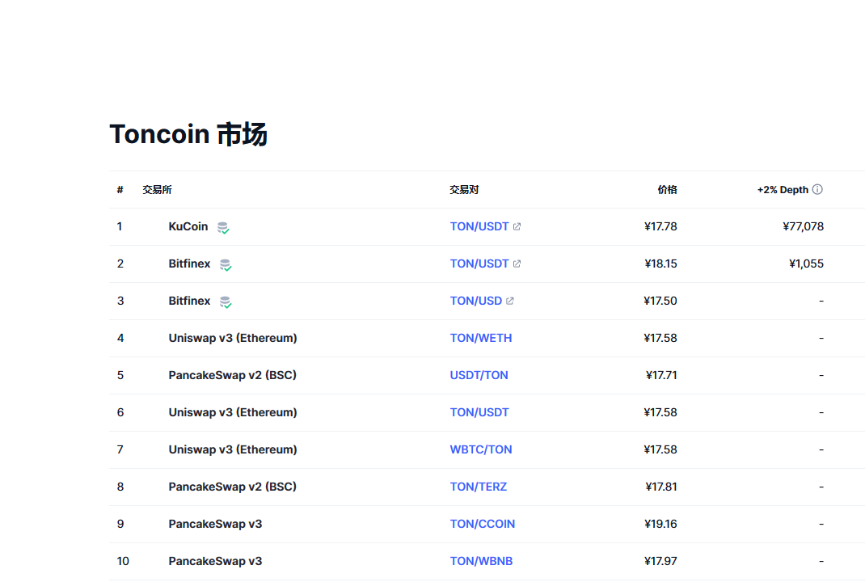Select PancakeSwap v3 in row 10
This screenshot has height=582, width=865.
[215, 561]
